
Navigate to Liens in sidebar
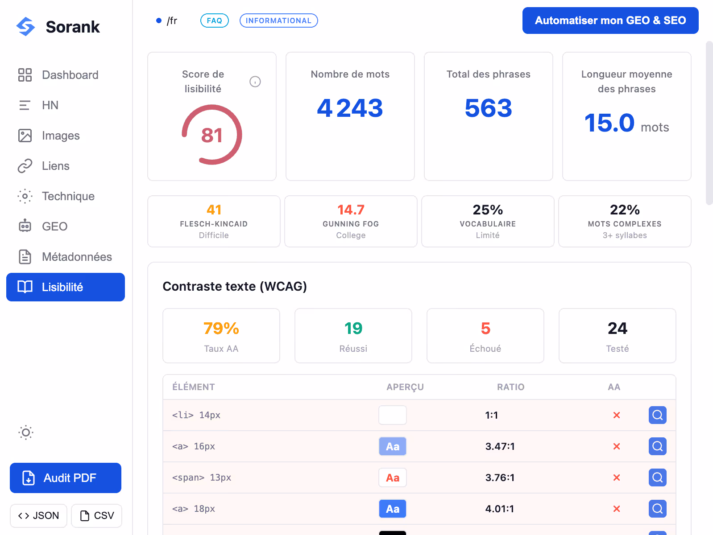(66, 166)
